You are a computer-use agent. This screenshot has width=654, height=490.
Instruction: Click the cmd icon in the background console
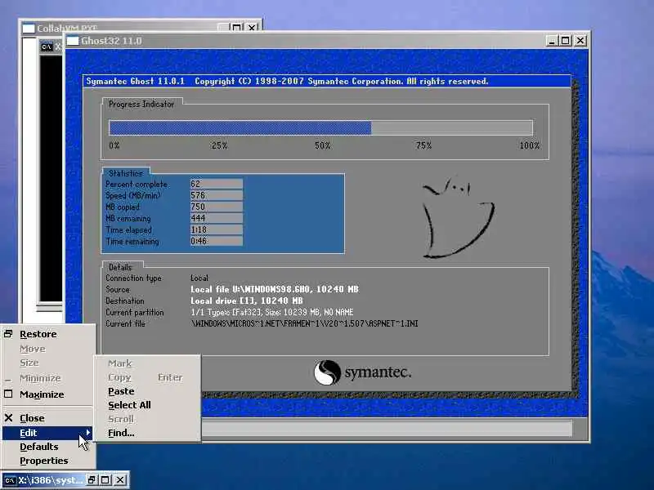[x=47, y=47]
